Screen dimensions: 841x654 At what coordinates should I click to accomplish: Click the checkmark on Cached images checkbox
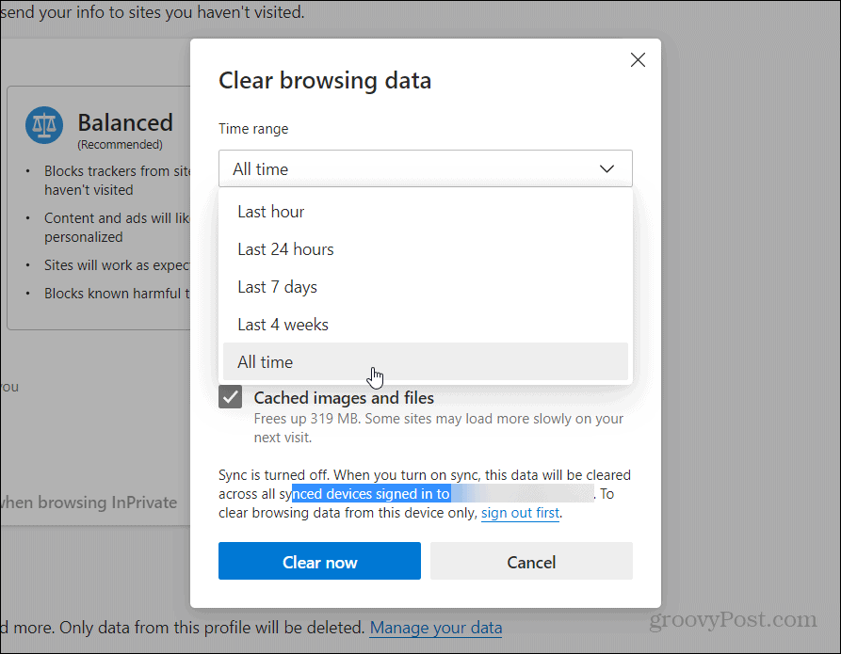point(230,397)
